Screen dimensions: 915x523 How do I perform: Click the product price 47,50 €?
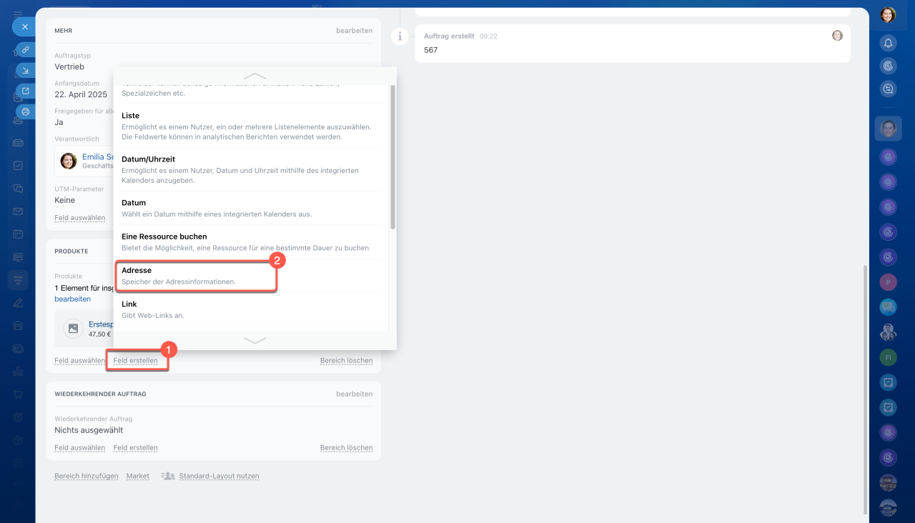coord(100,334)
